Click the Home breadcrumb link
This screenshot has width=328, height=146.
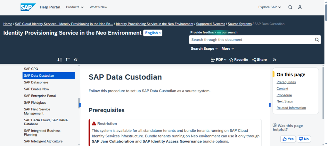pos(8,24)
